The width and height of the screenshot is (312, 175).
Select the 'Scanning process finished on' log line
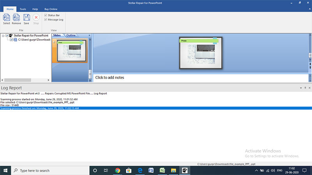point(156,108)
